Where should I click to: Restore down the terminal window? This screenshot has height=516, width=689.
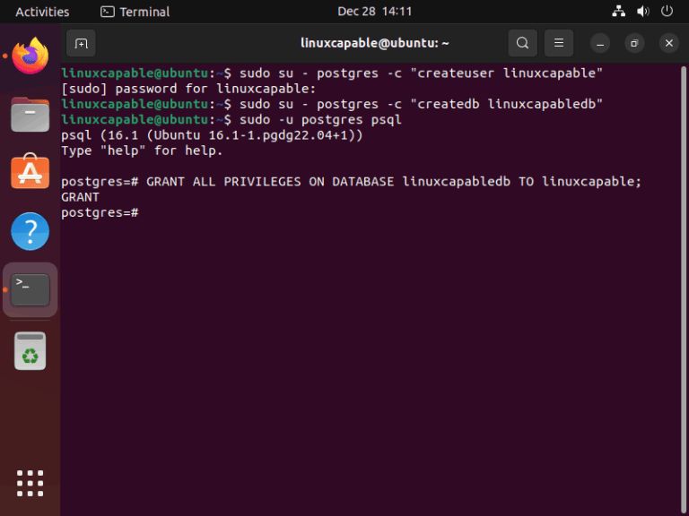tap(634, 43)
